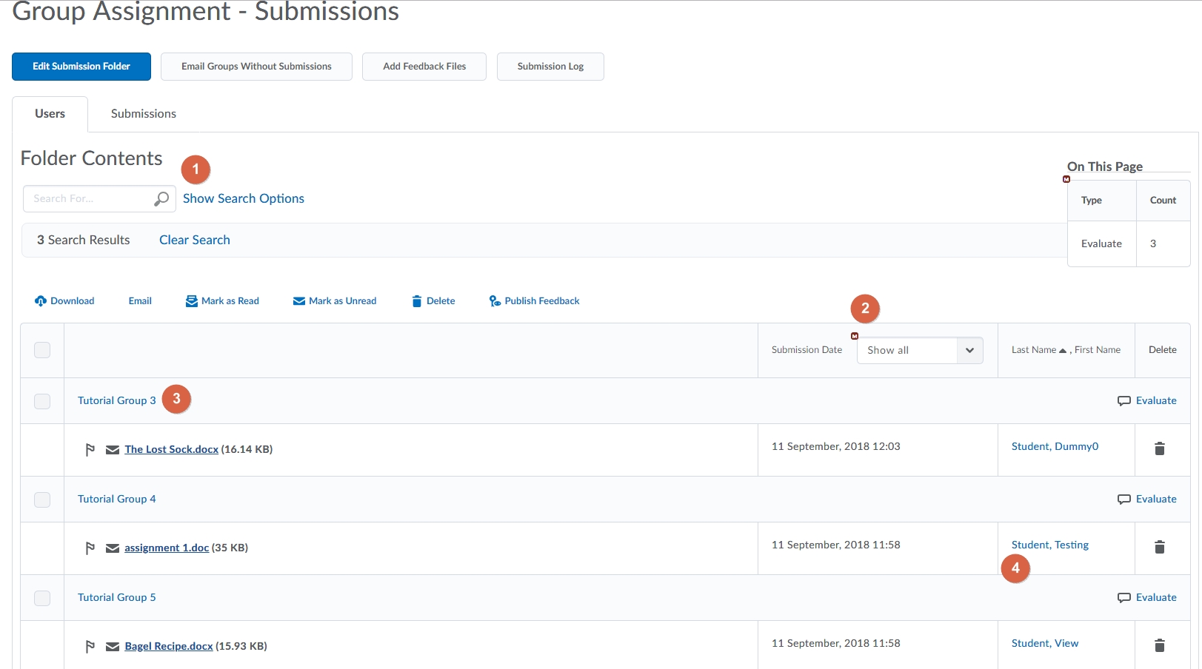Click date 11 September, 2018 12:03
Viewport: 1202px width, 669px height.
click(x=836, y=446)
